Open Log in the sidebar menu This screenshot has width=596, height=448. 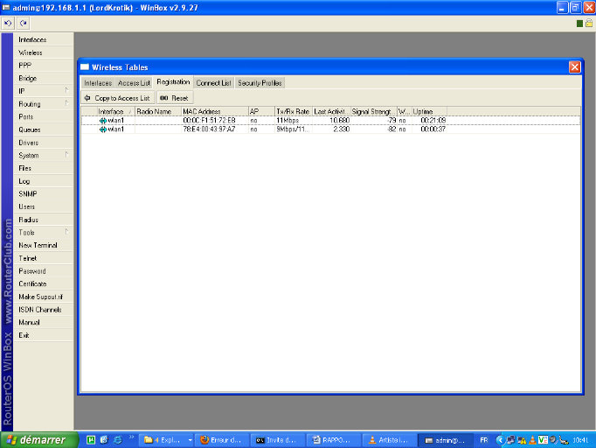[43, 181]
